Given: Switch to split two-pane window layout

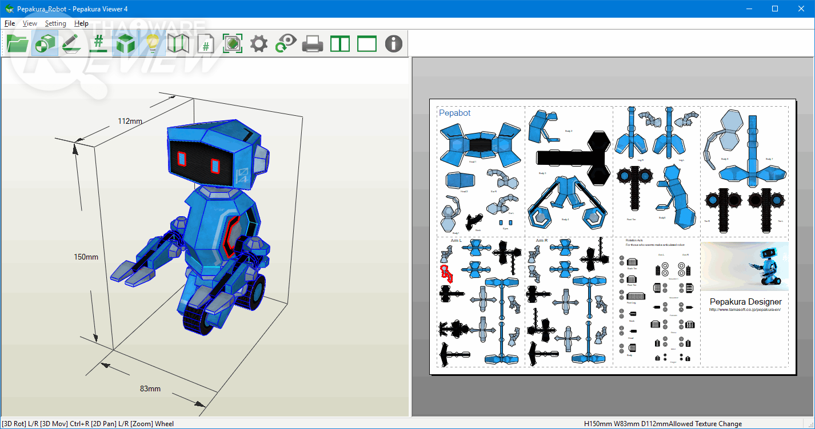Looking at the screenshot, I should point(340,43).
